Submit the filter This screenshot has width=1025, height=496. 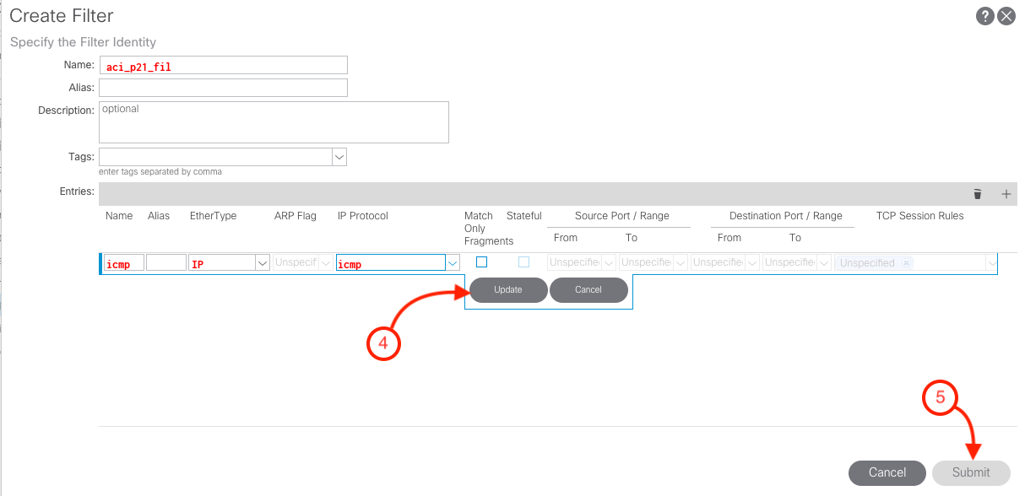tap(971, 472)
